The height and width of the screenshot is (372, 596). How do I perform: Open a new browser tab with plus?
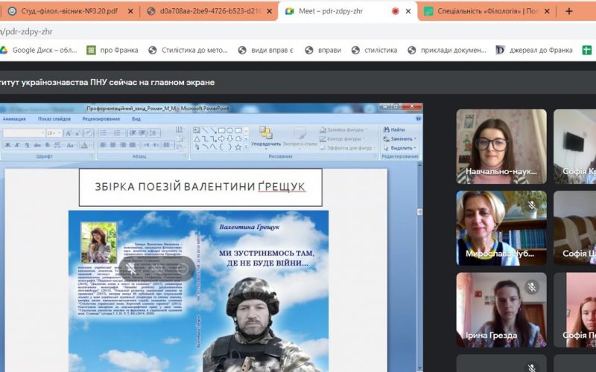click(570, 11)
